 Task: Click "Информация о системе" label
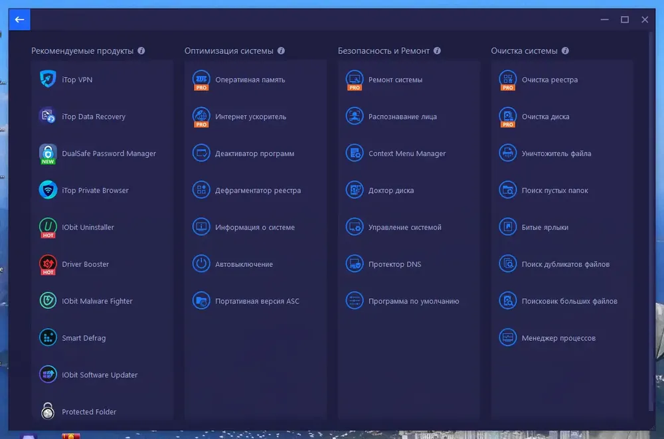[x=255, y=227]
